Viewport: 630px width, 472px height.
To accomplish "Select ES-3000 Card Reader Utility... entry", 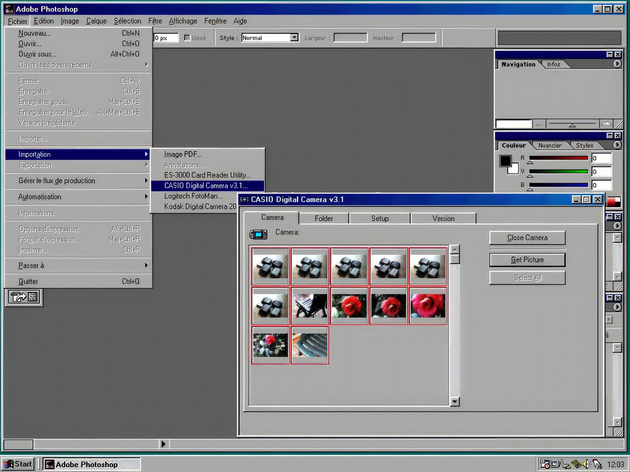I will 208,175.
